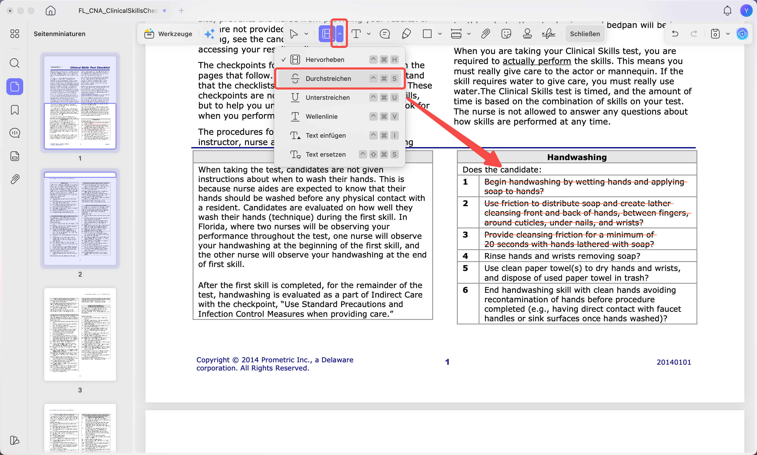The image size is (757, 455).
Task: Open the notifications bell
Action: coord(727,11)
